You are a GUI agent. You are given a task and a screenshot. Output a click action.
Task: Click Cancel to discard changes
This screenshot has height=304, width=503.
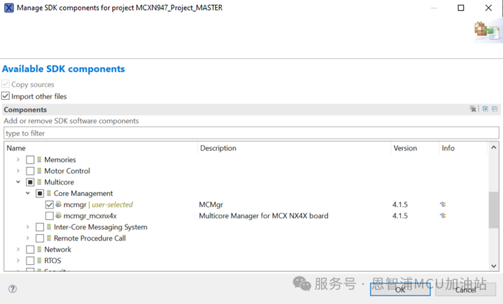tap(465, 290)
